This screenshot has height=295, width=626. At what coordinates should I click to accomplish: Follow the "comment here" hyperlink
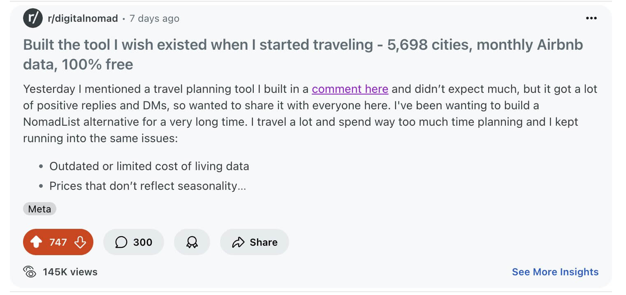tap(350, 89)
